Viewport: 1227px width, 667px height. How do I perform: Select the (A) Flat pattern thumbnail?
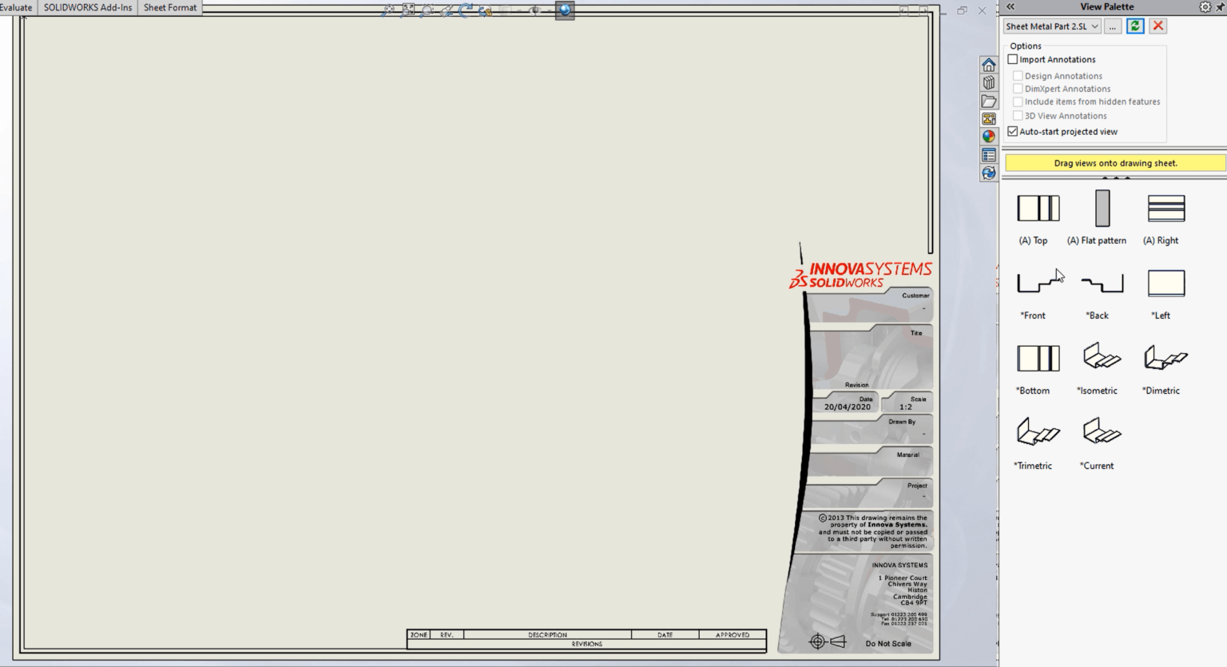1102,208
